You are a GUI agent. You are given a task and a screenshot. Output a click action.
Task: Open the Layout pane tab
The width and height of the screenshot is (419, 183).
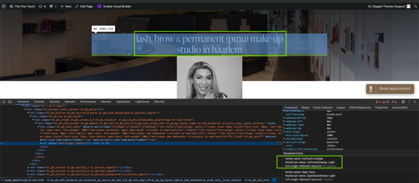[x=341, y=108]
